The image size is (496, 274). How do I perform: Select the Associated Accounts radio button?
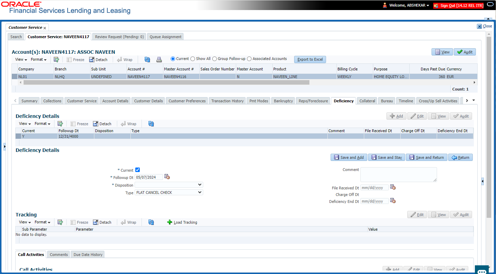tap(249, 59)
